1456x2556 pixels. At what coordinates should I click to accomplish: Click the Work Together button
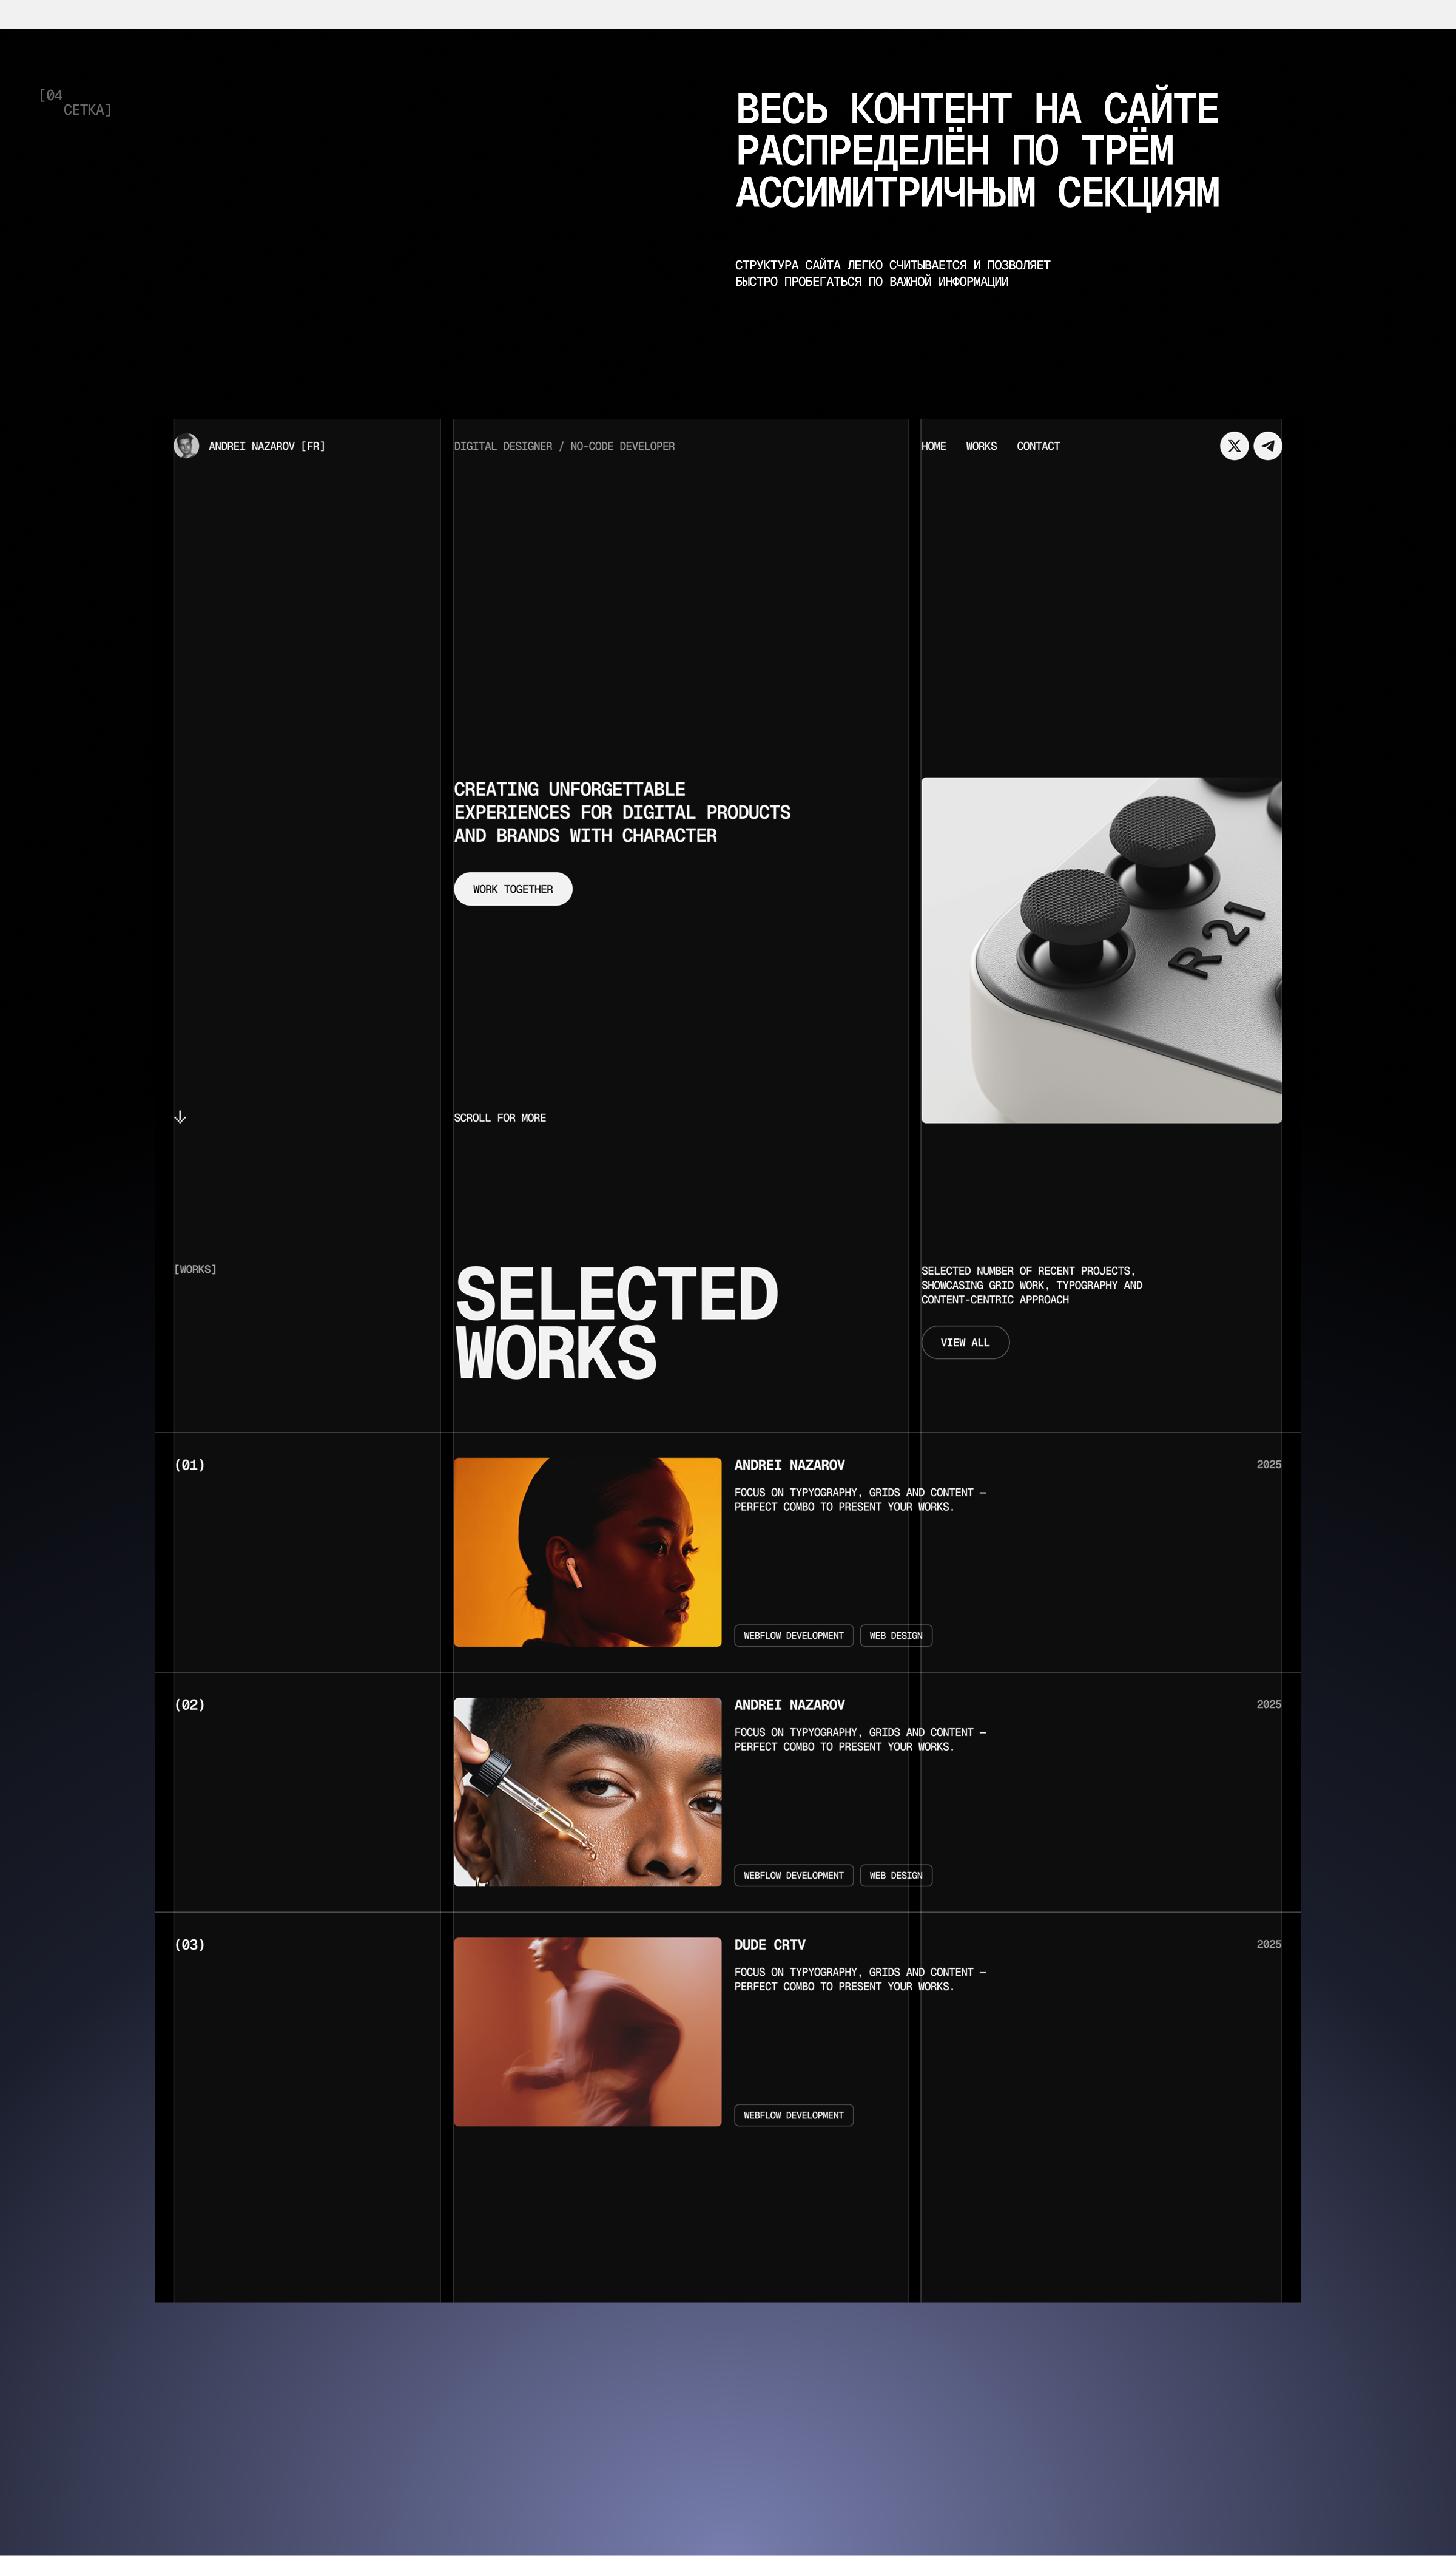[513, 889]
